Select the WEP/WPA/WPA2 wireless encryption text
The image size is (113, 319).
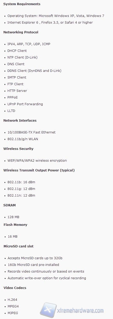tap(37, 161)
